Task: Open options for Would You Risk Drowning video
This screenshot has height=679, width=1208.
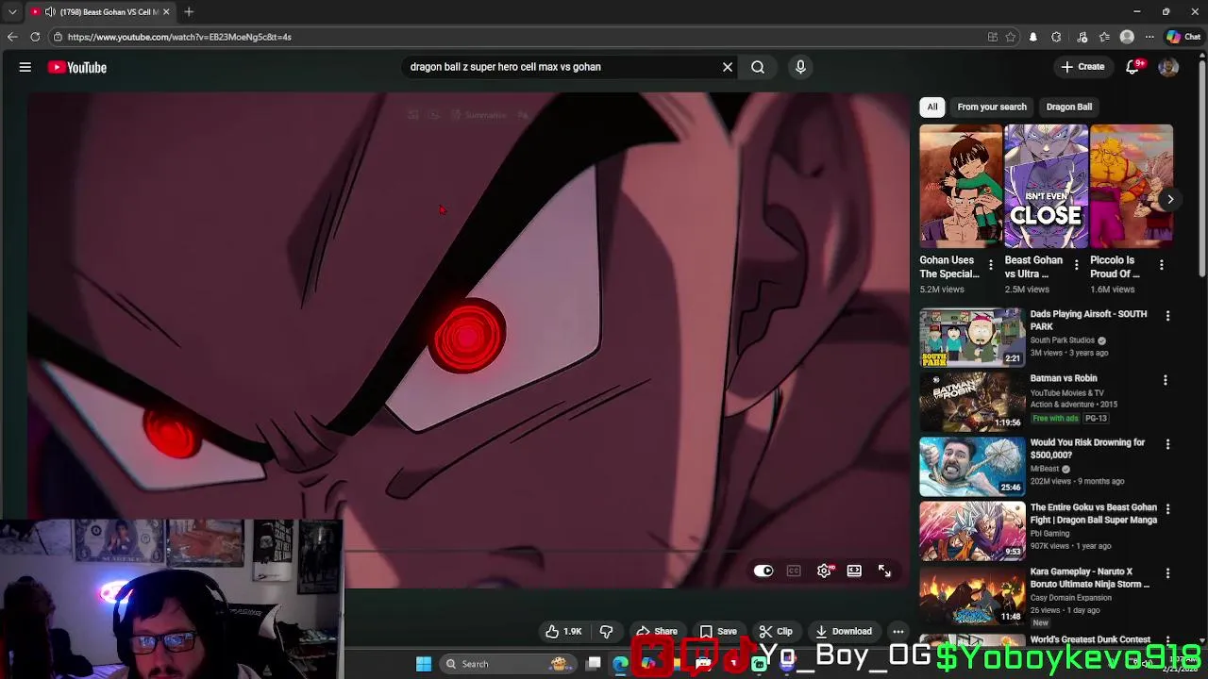Action: click(x=1167, y=444)
